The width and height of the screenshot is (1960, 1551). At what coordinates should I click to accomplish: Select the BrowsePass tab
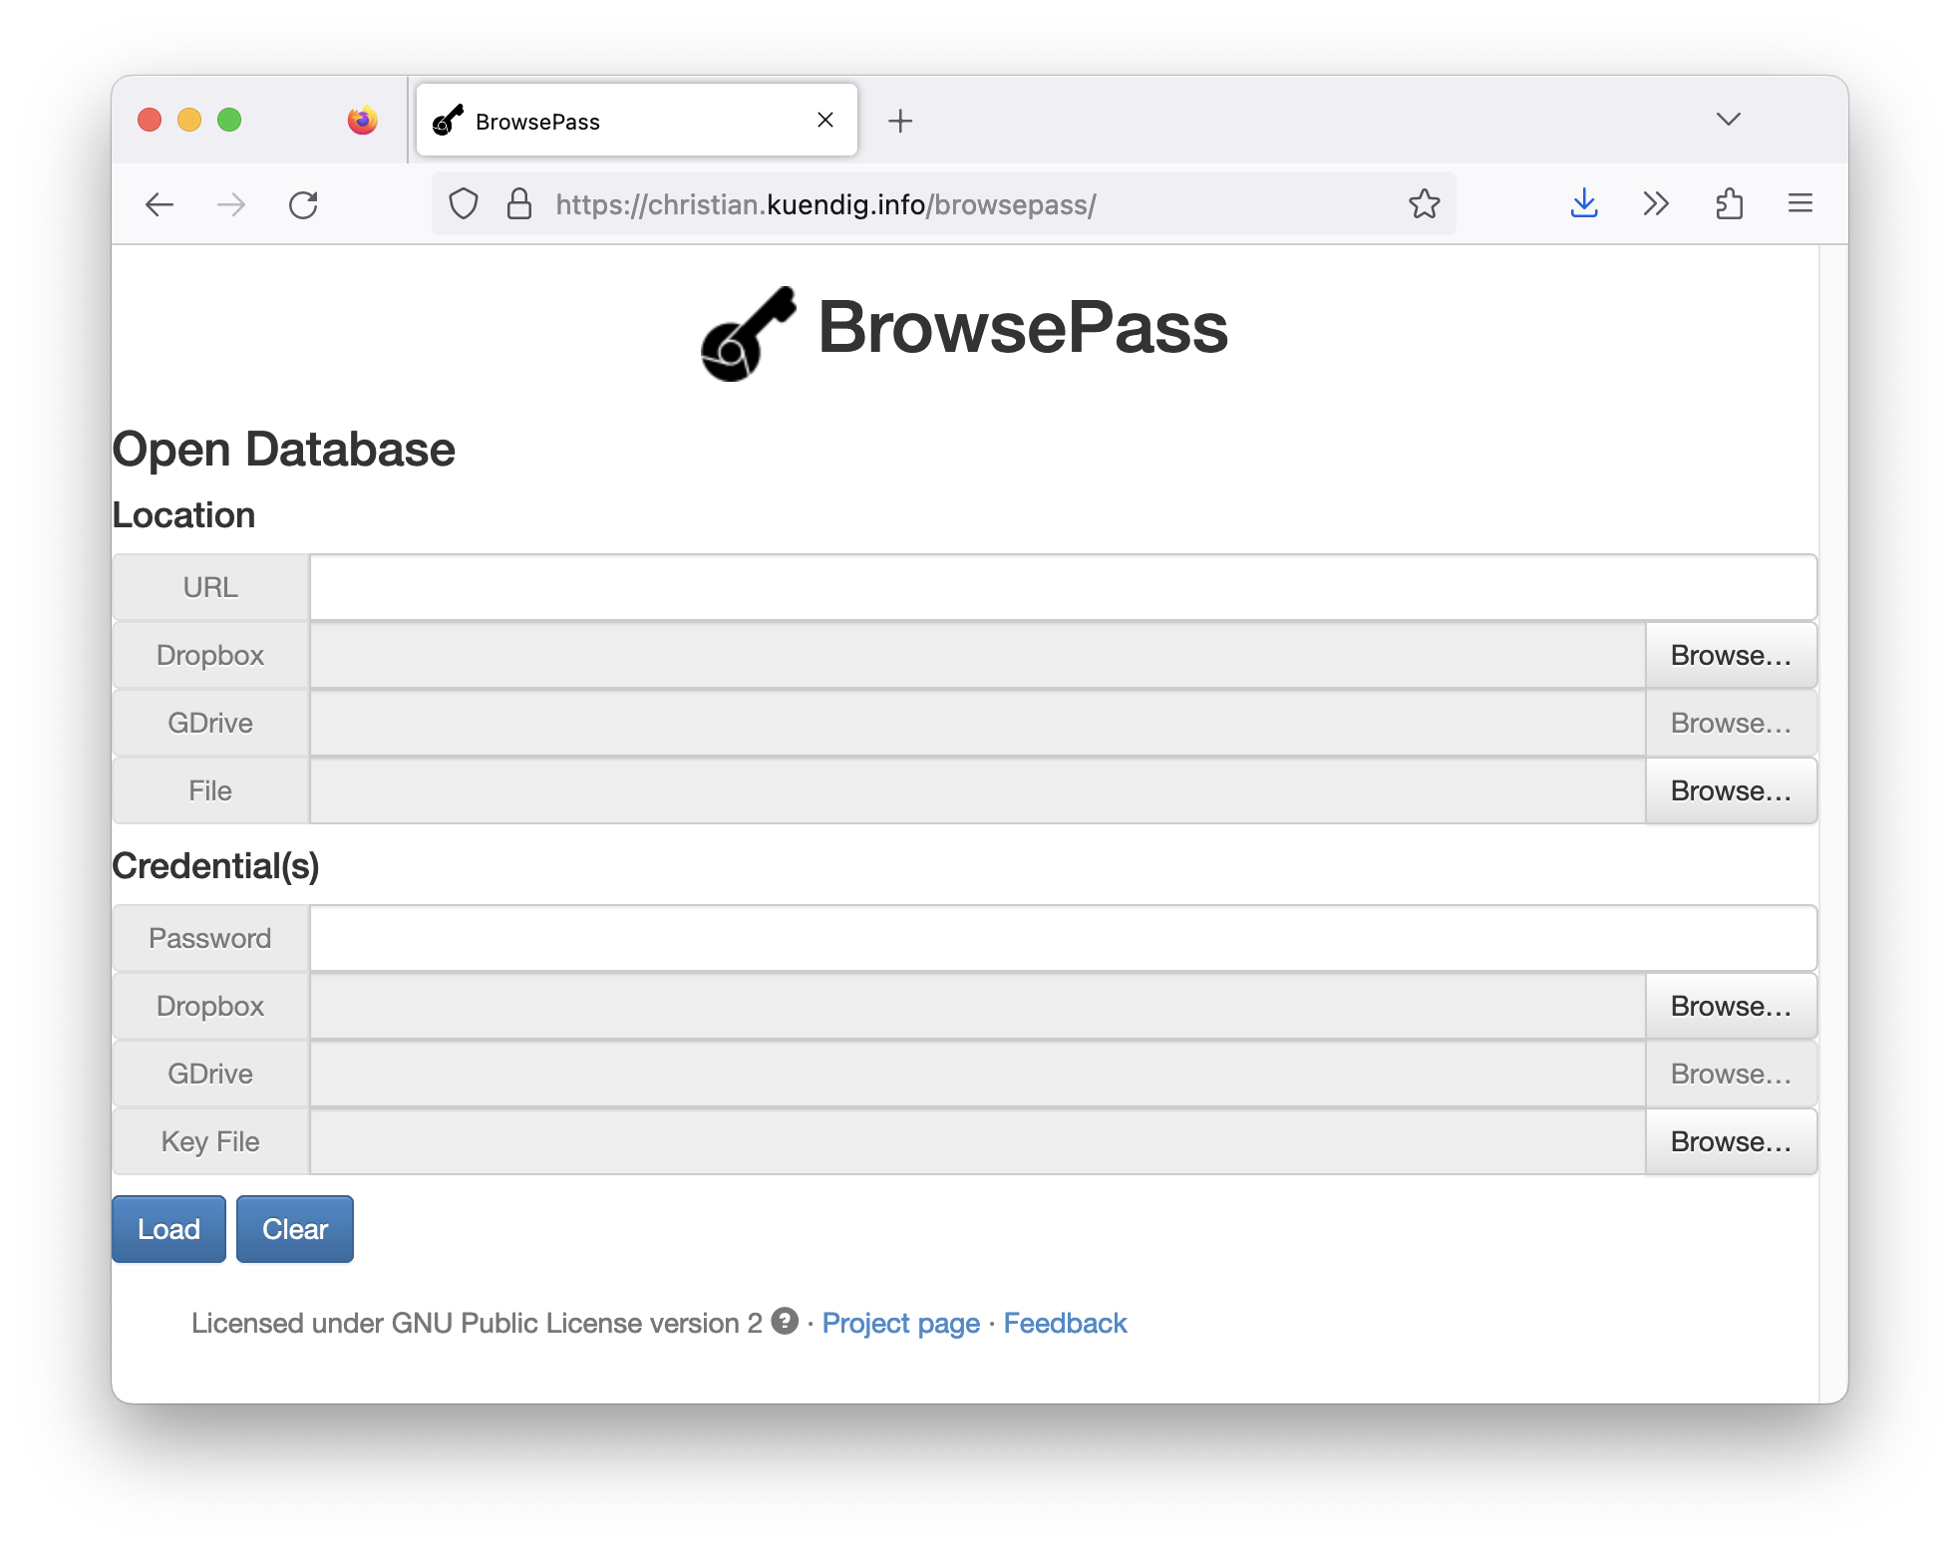point(637,121)
